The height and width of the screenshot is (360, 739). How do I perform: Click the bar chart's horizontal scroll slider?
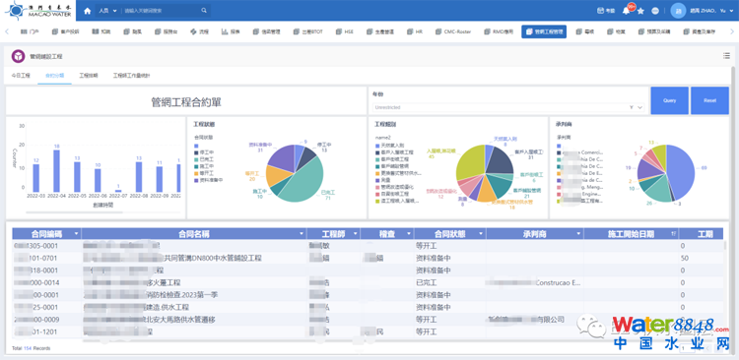(75, 212)
